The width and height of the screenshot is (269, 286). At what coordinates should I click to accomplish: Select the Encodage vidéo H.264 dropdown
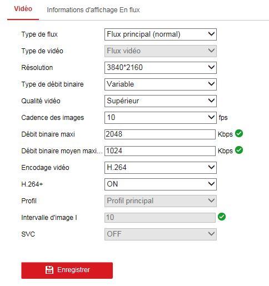161,168
